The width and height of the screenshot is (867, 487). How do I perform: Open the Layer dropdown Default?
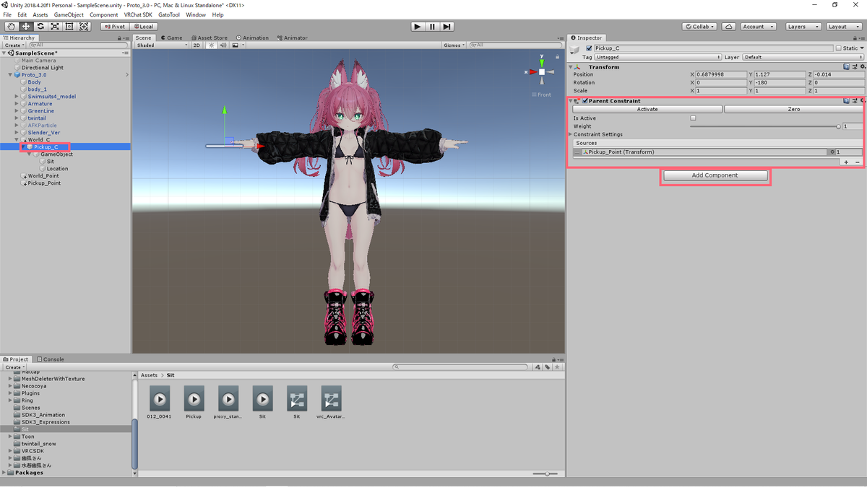[x=803, y=57]
